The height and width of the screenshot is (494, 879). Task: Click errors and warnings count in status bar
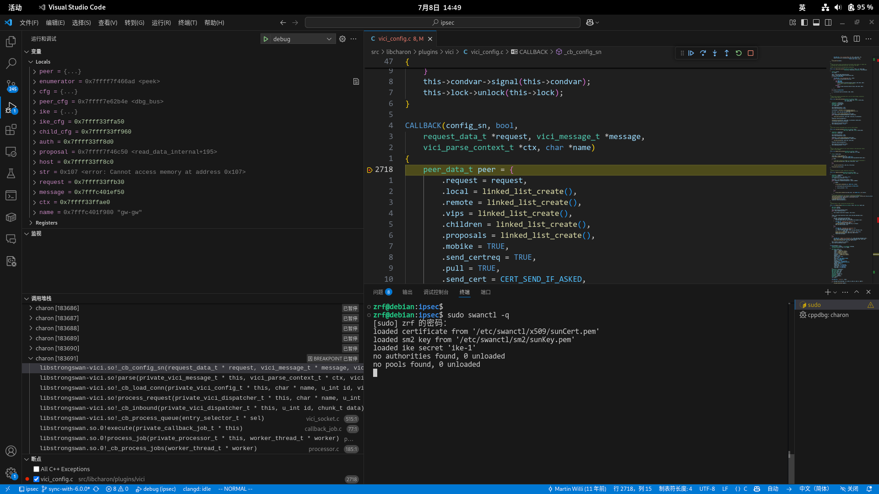coord(117,489)
